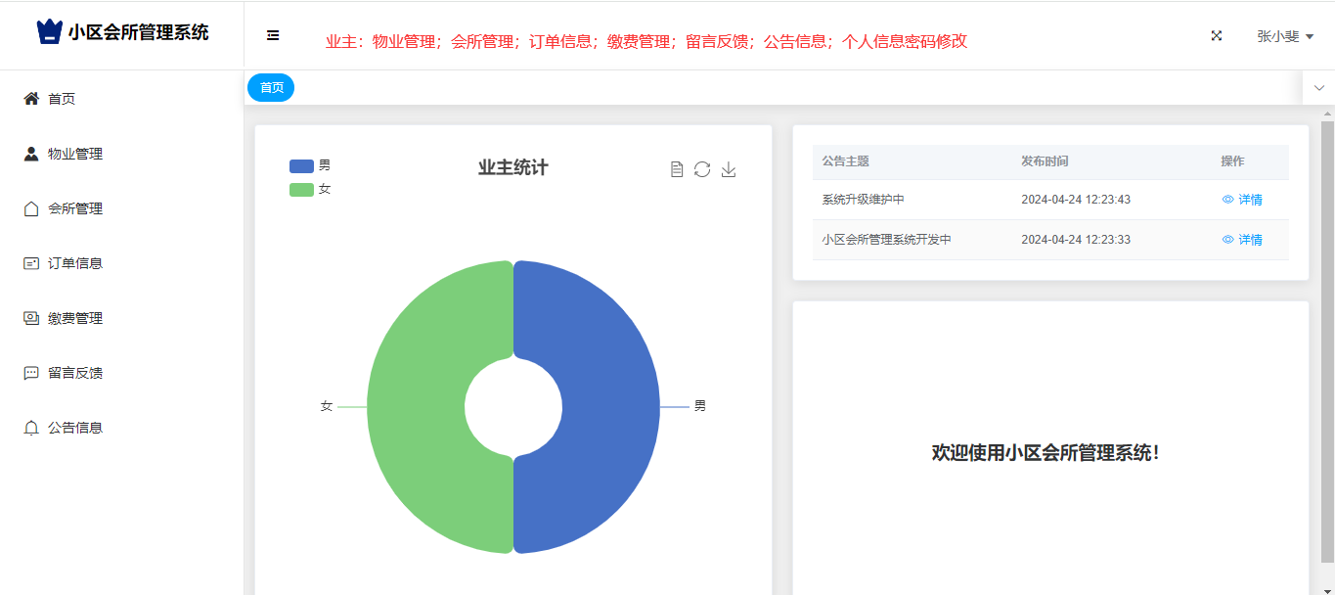Screen dimensions: 1335x595
Task: Click the 物业管理 person icon
Action: (x=31, y=154)
